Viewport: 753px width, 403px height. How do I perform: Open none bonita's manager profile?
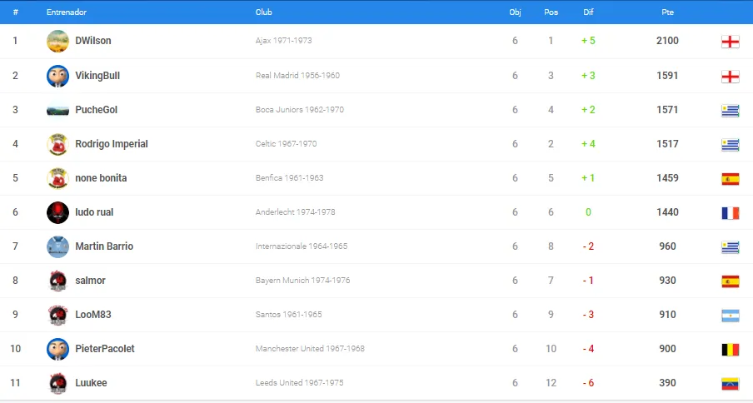click(101, 178)
